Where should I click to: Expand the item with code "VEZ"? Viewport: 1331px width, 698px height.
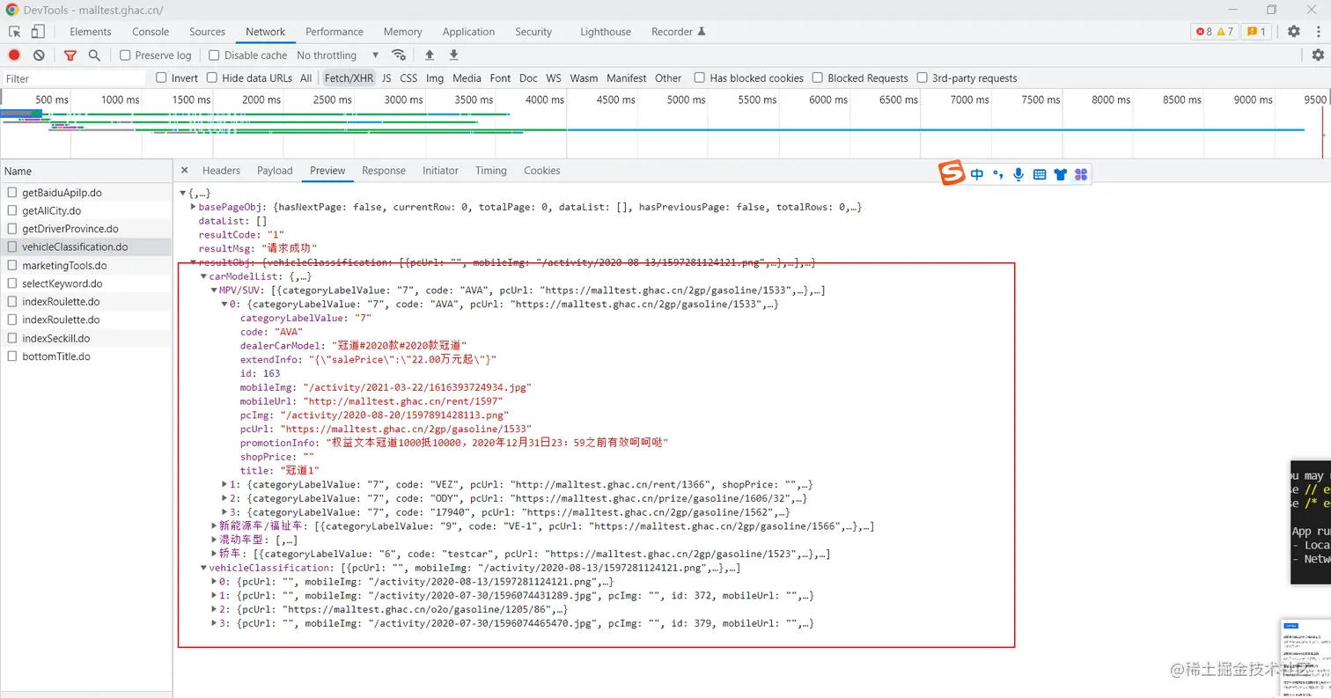[224, 485]
